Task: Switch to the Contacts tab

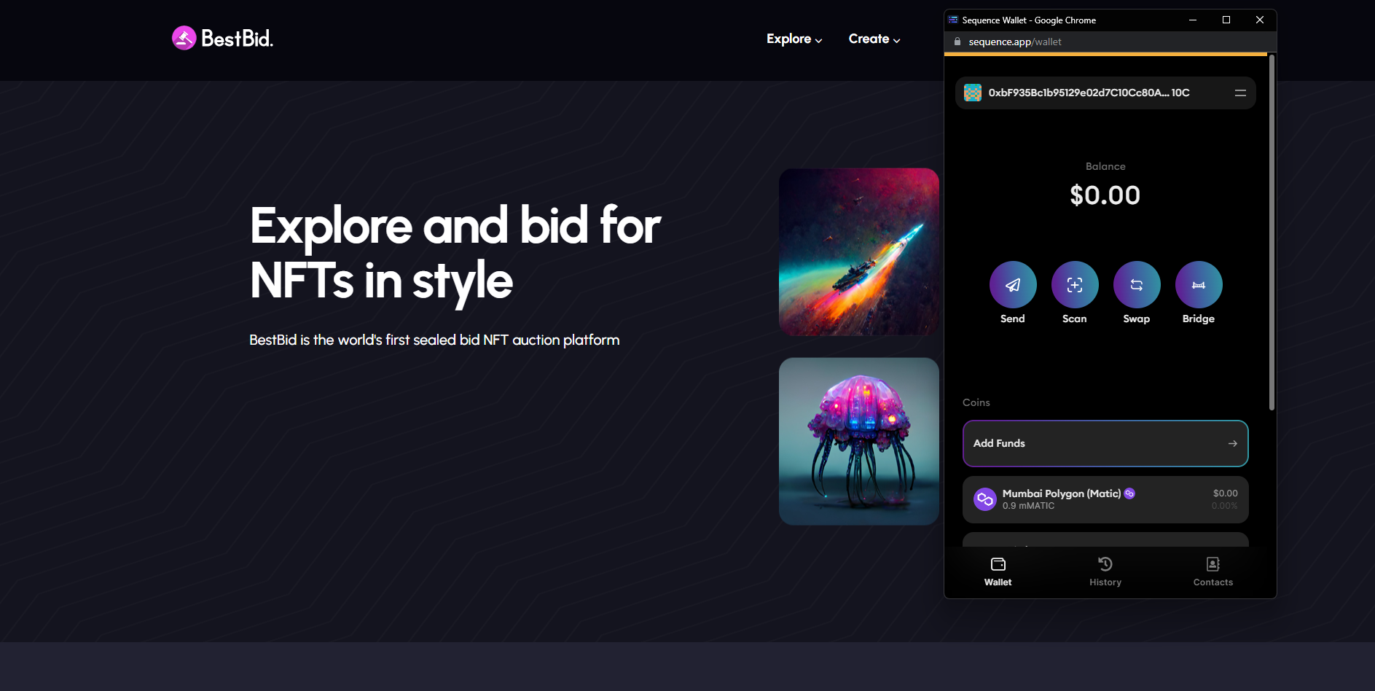Action: (x=1213, y=571)
